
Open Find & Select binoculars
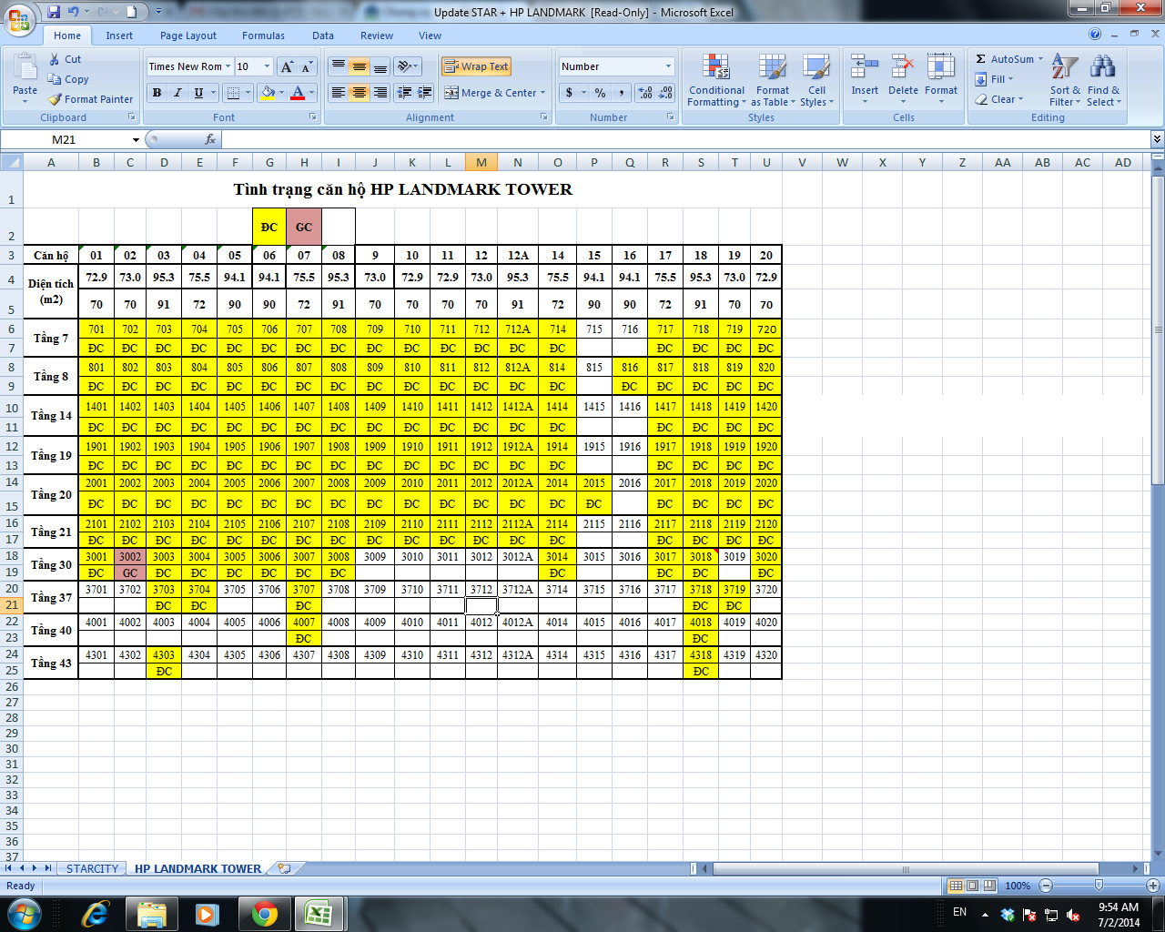(1103, 80)
